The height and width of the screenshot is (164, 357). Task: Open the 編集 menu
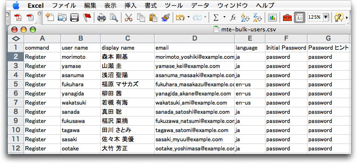(90, 5)
